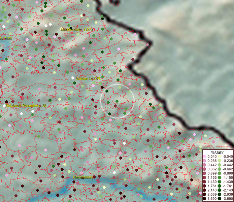
Task: Select the Sulzbach-Rosenberg, St map label
Action: [x=26, y=105]
